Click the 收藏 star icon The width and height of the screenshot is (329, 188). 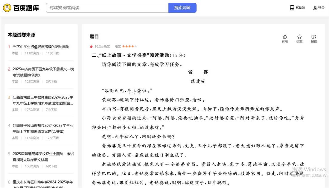pos(299,37)
